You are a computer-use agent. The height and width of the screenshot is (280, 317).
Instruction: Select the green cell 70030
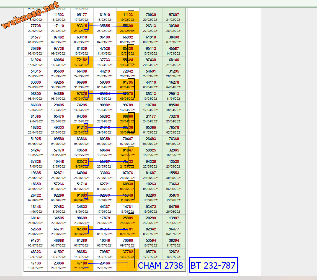click(x=151, y=17)
